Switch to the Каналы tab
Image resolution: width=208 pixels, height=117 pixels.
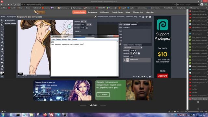point(131,45)
